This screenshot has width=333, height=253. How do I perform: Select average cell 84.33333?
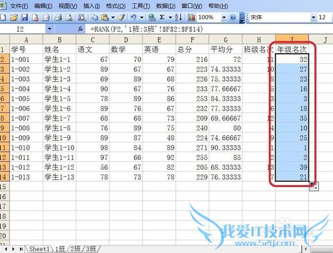point(226,99)
